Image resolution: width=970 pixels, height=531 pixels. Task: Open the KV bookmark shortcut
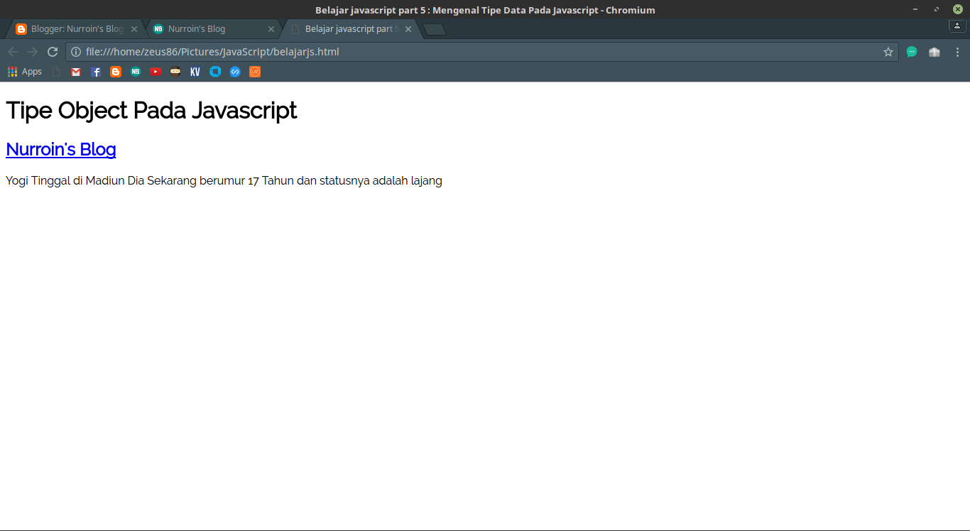tap(195, 71)
